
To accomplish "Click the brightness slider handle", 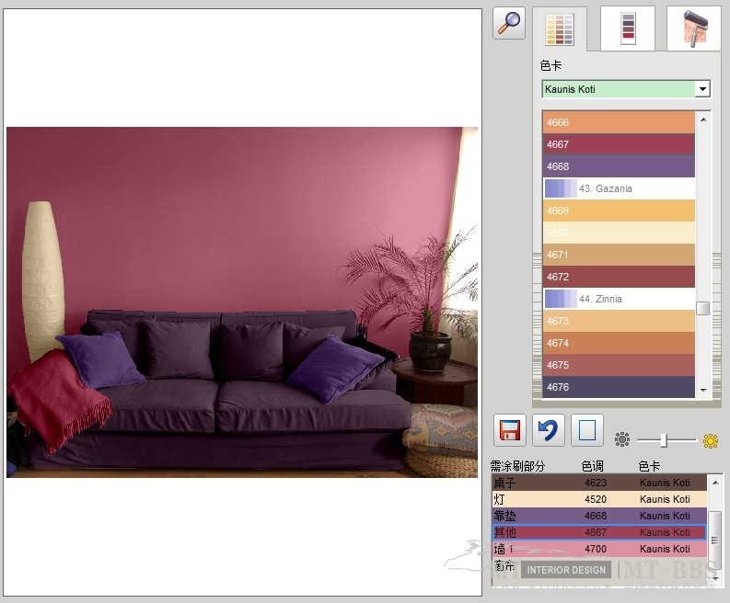I will pos(664,440).
